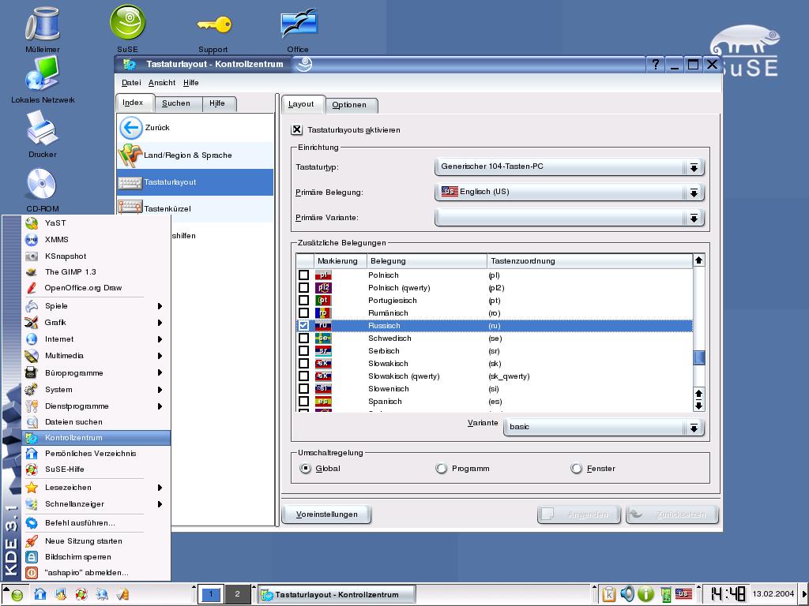This screenshot has height=606, width=809.
Task: Check the Portugiesisch layout checkbox
Action: pyautogui.click(x=304, y=301)
